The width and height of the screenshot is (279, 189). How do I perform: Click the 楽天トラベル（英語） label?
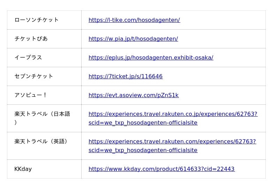(x=41, y=141)
